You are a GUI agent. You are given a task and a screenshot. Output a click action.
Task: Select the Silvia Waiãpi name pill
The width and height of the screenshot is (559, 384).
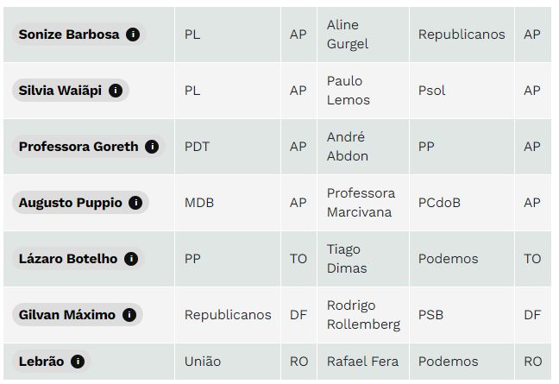pyautogui.click(x=71, y=91)
